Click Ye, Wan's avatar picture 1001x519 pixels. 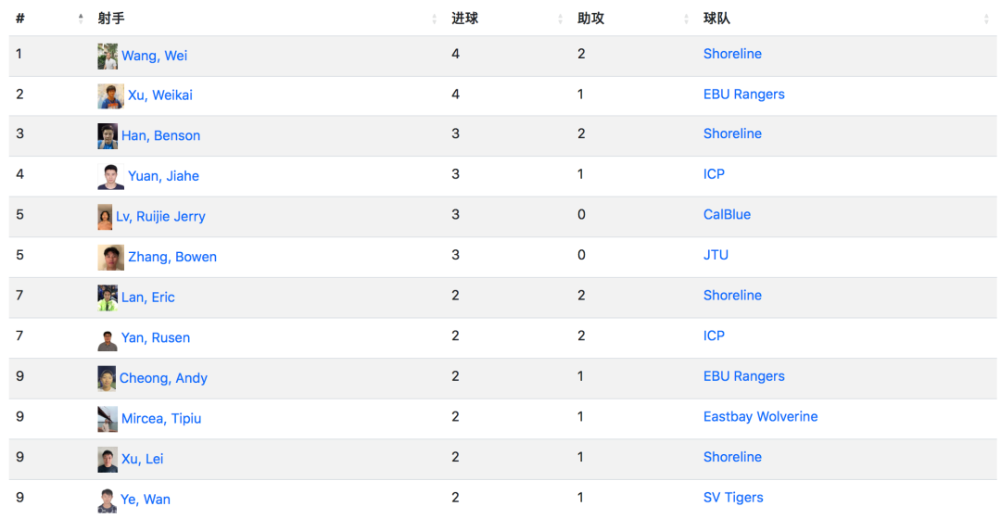point(108,500)
